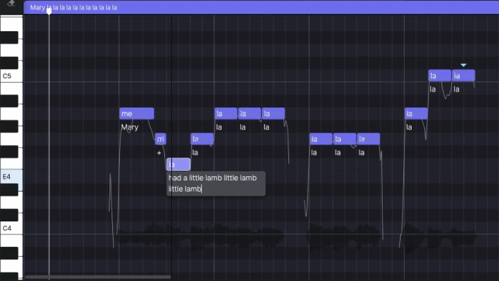Screen dimensions: 499x281
Task: Click the cyan triangle marker above last note
Action: [464, 65]
